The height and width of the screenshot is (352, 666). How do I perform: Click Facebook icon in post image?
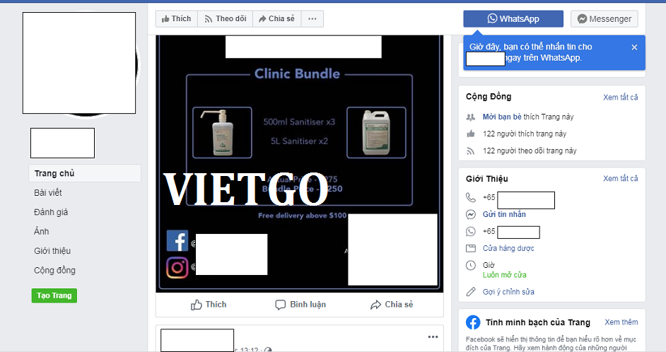click(177, 241)
